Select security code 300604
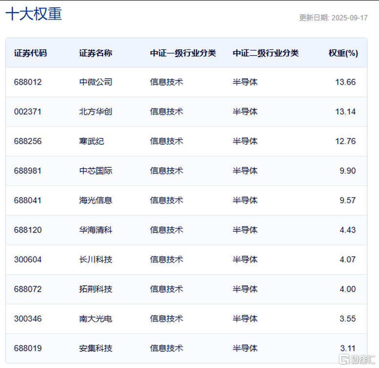Image resolution: width=379 pixels, height=368 pixels. [28, 259]
